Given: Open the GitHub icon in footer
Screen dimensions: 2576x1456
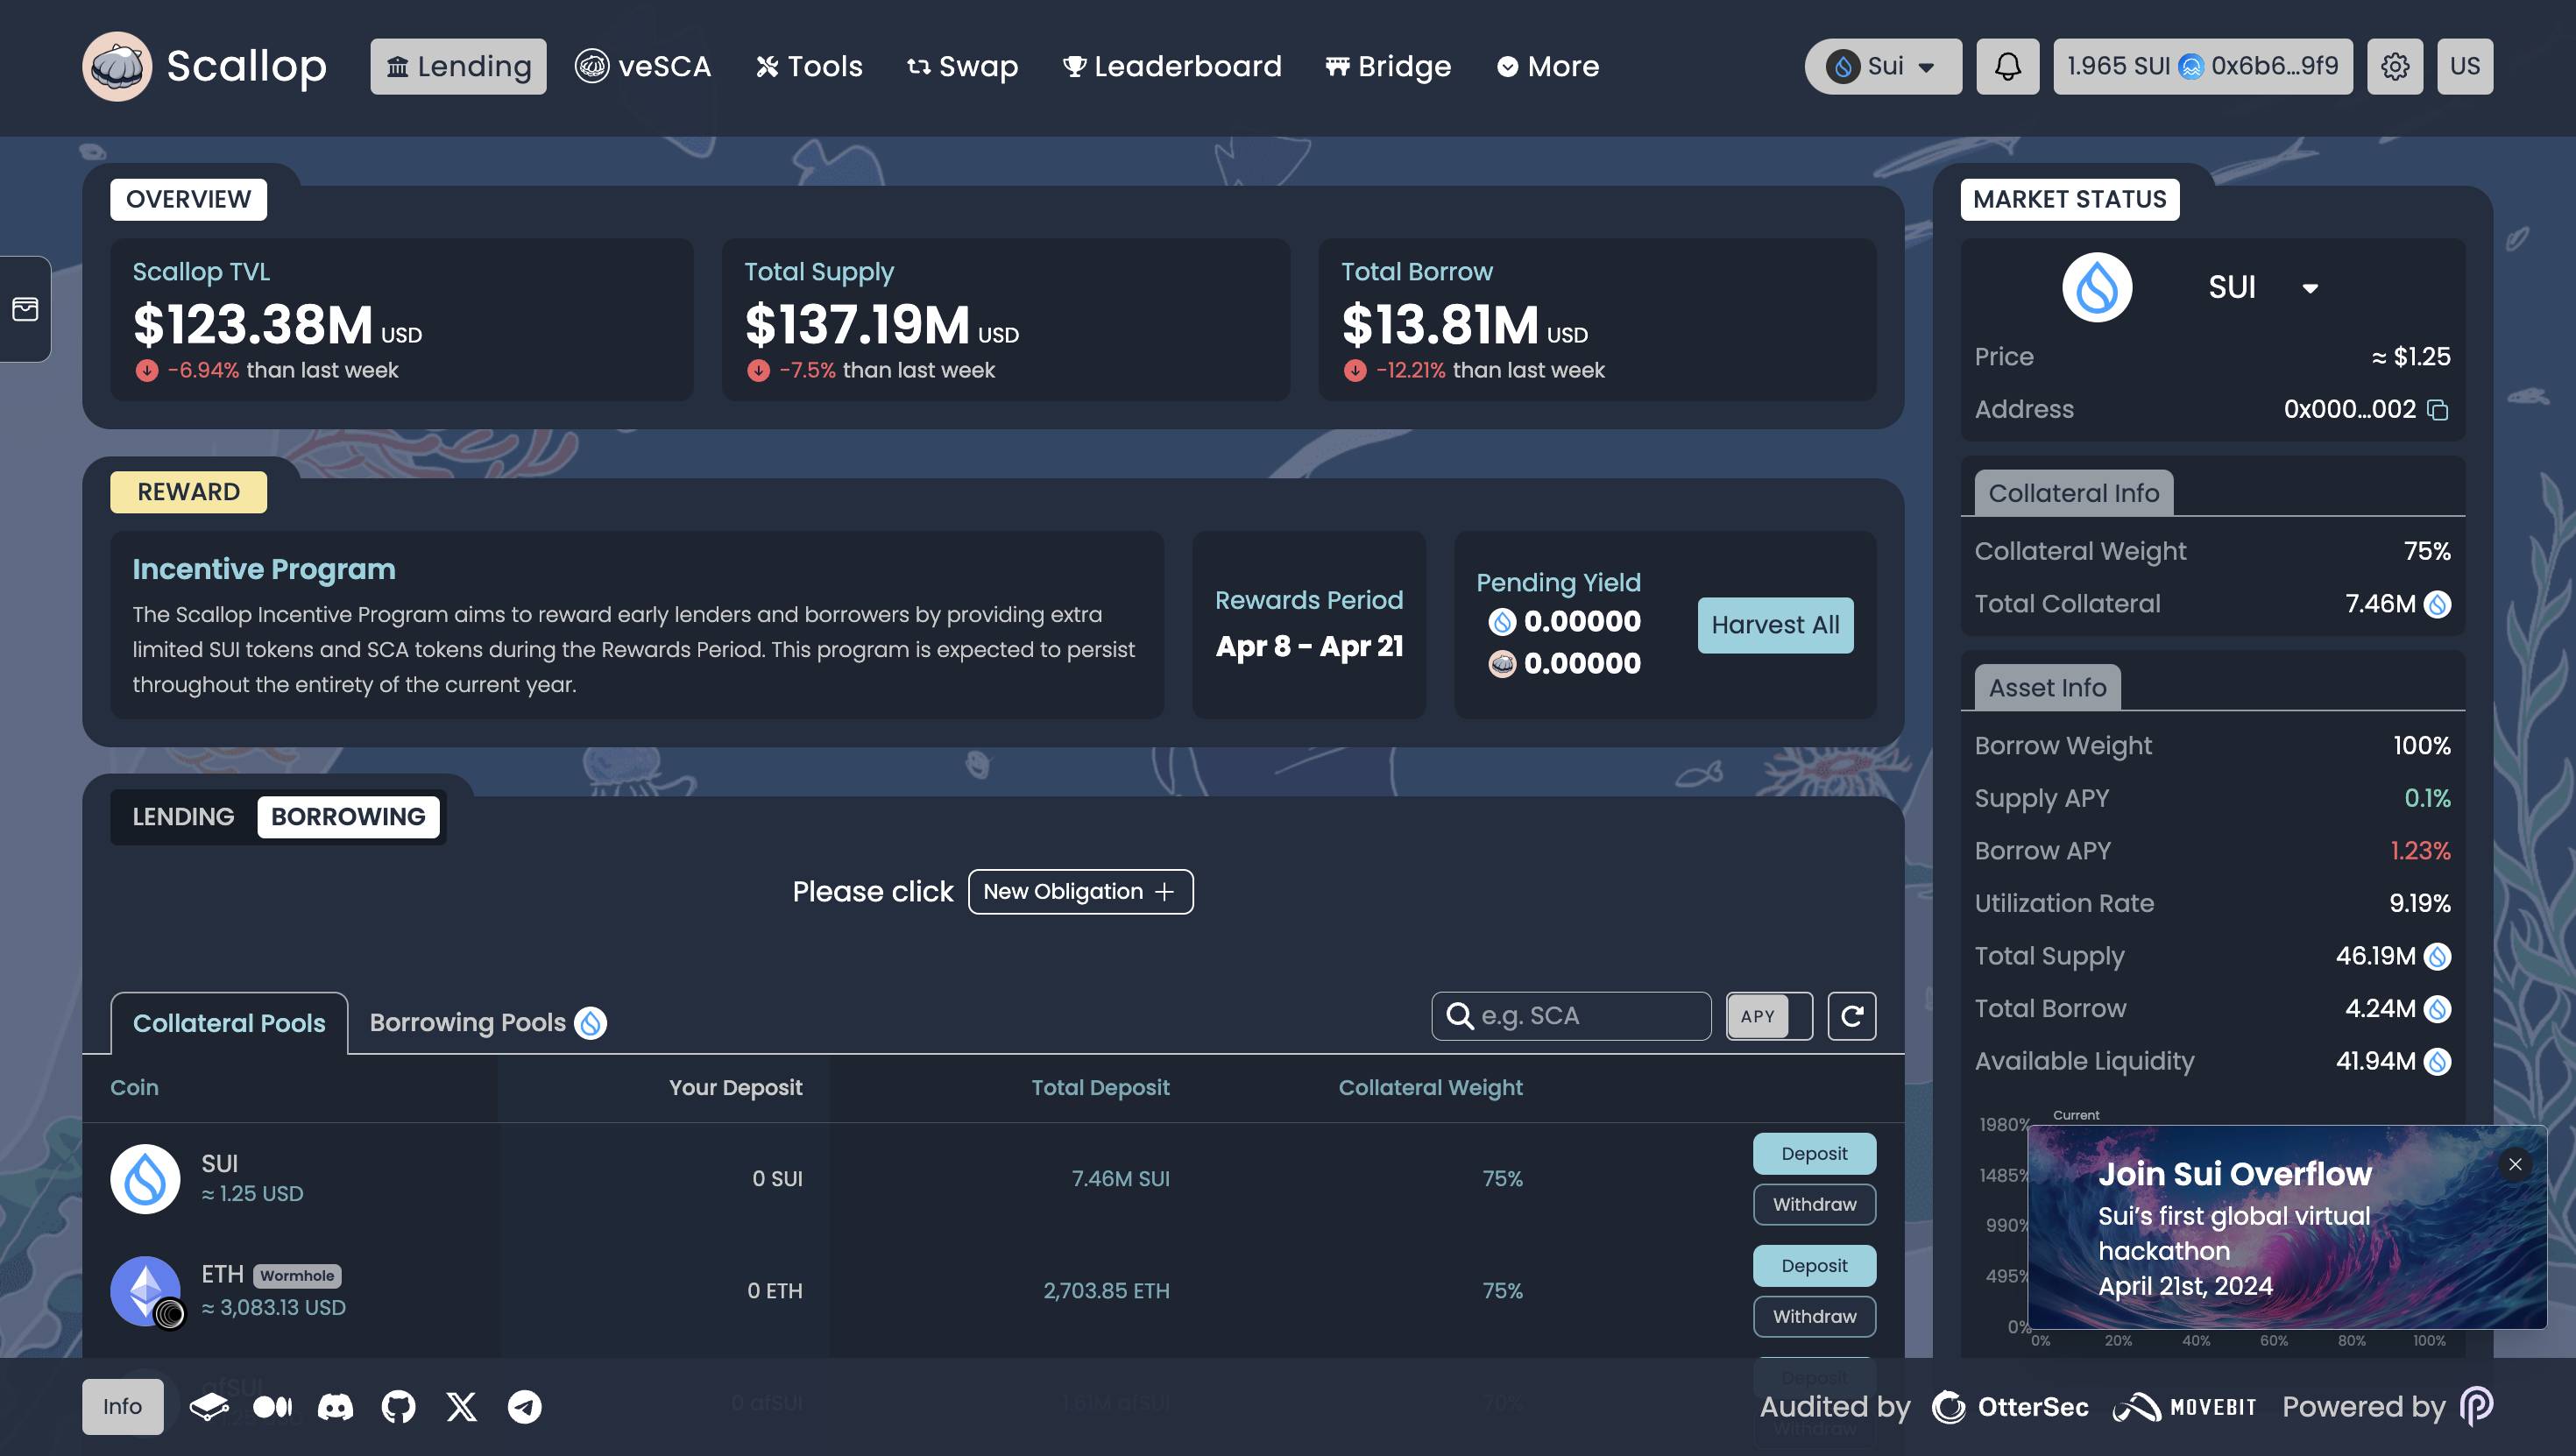Looking at the screenshot, I should click(x=398, y=1407).
